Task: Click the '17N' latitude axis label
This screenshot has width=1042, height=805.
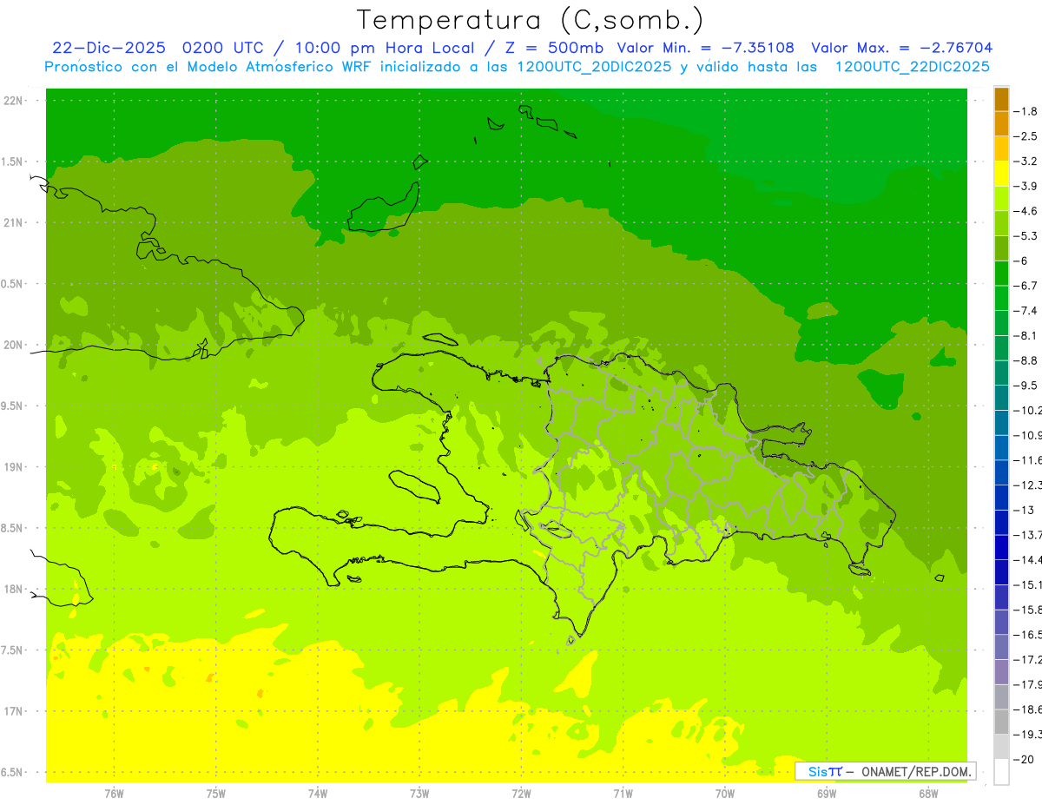Action: pyautogui.click(x=12, y=711)
